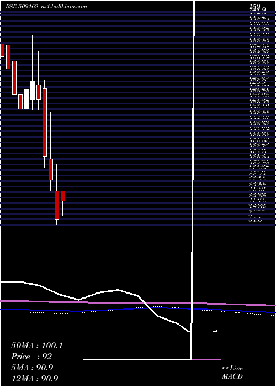Click the blue moving average line
The height and width of the screenshot is (387, 276).
click(x=138, y=310)
